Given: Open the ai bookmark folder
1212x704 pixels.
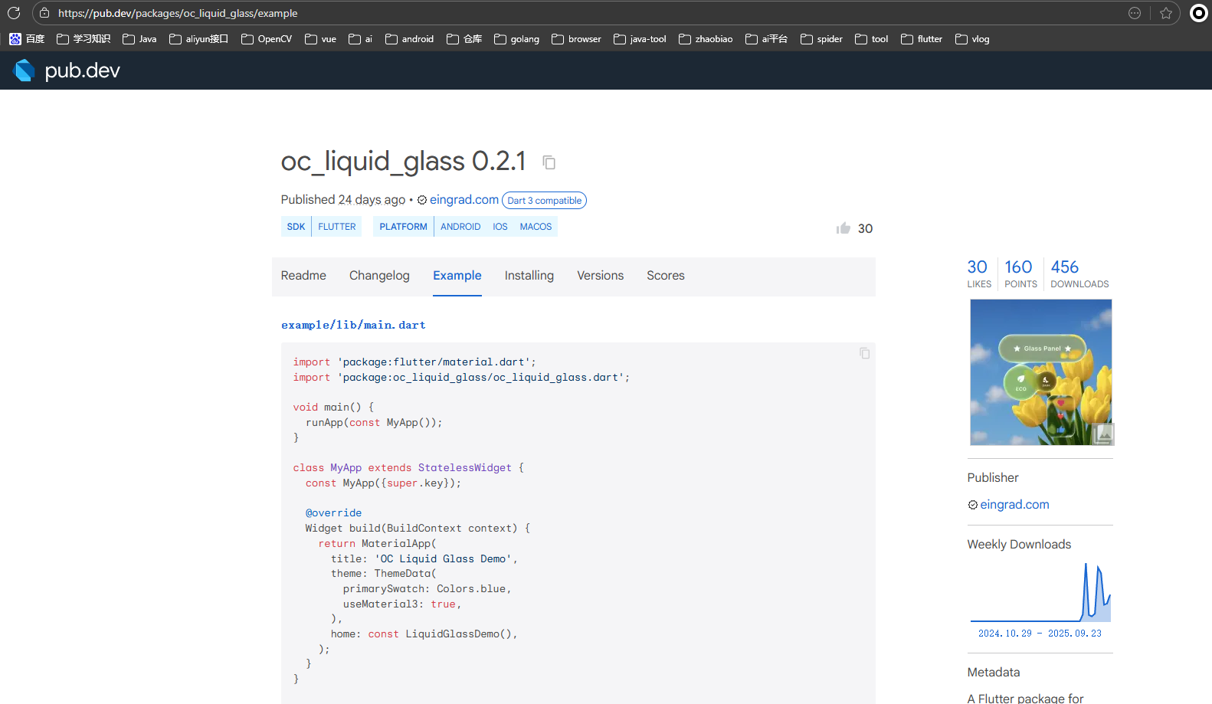Looking at the screenshot, I should click(x=360, y=39).
